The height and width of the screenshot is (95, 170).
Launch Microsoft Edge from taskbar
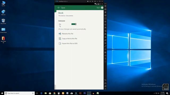pos(41,93)
